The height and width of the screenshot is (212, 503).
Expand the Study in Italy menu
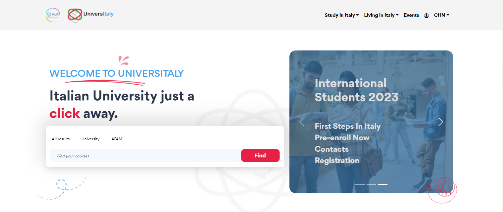341,15
